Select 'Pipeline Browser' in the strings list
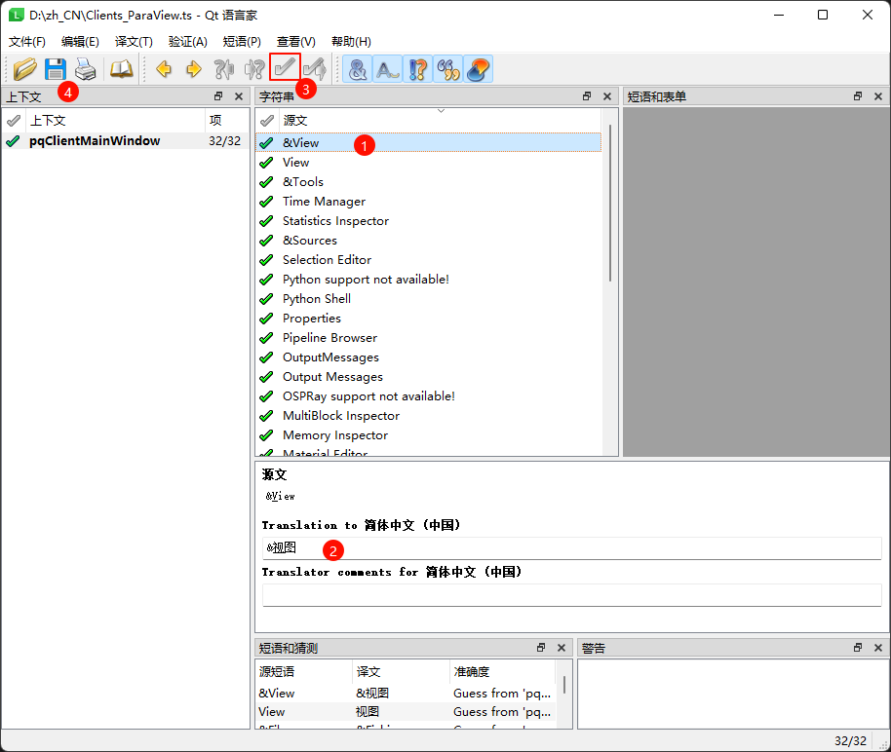 329,338
